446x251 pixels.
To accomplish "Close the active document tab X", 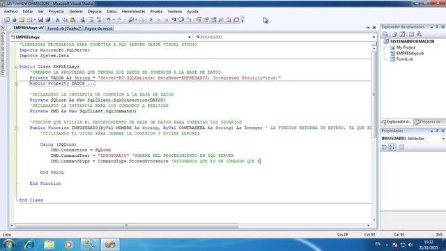I will click(374, 28).
